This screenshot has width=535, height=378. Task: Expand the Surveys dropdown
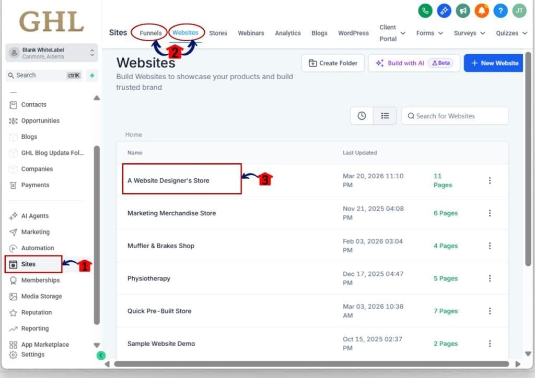click(466, 33)
